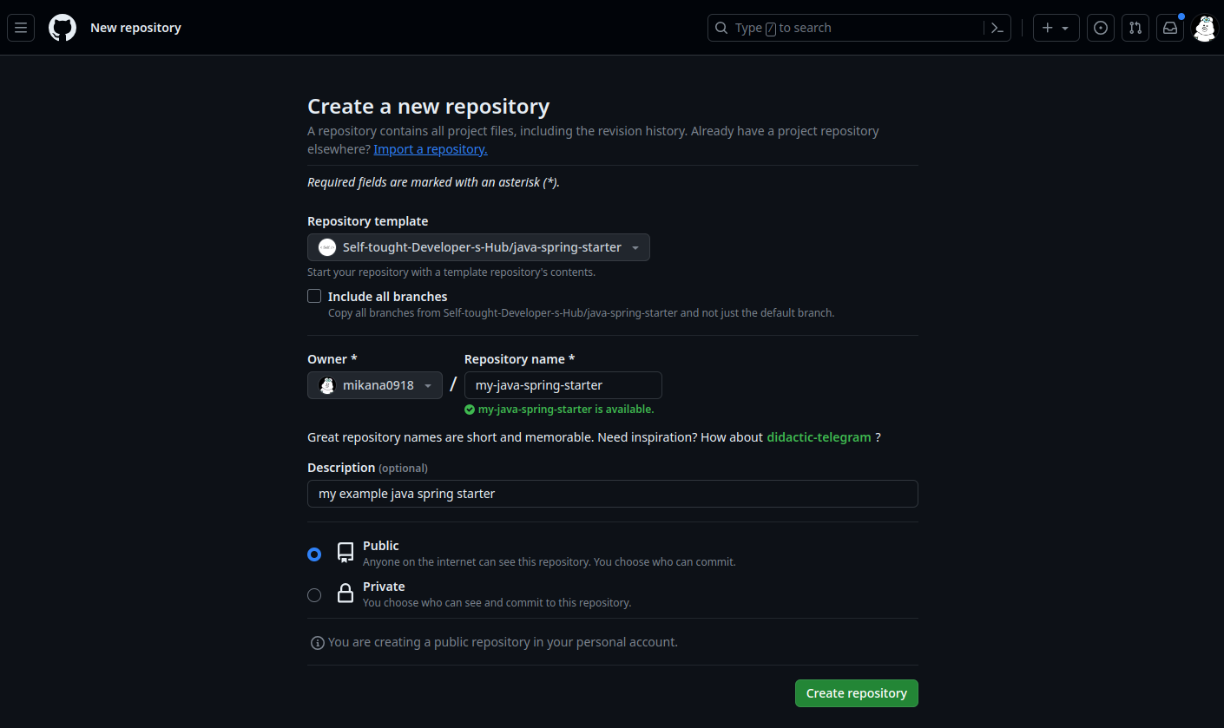
Task: Click the Type / to search box
Action: tap(859, 28)
